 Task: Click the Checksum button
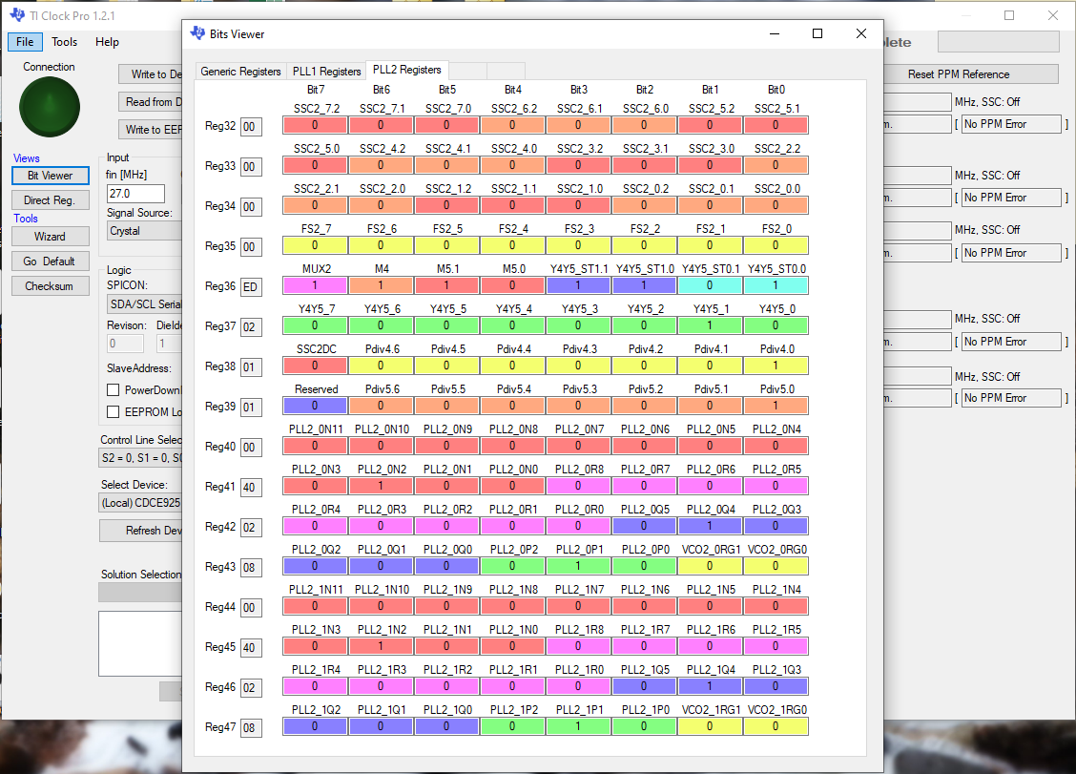coord(51,286)
